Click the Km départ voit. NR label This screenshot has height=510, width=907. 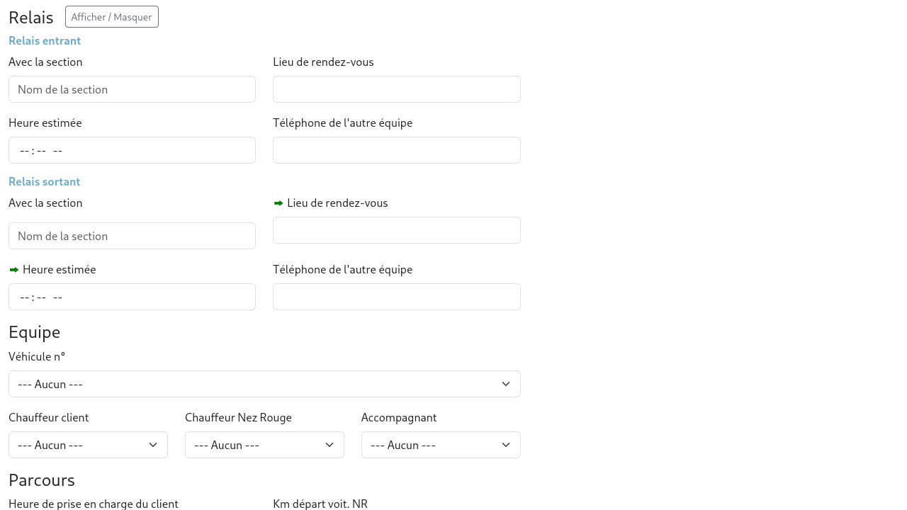[320, 504]
